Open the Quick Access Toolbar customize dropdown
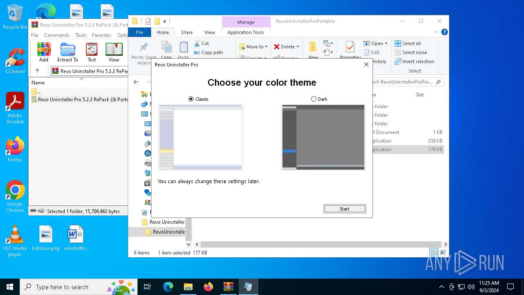The image size is (524, 295). (x=165, y=21)
